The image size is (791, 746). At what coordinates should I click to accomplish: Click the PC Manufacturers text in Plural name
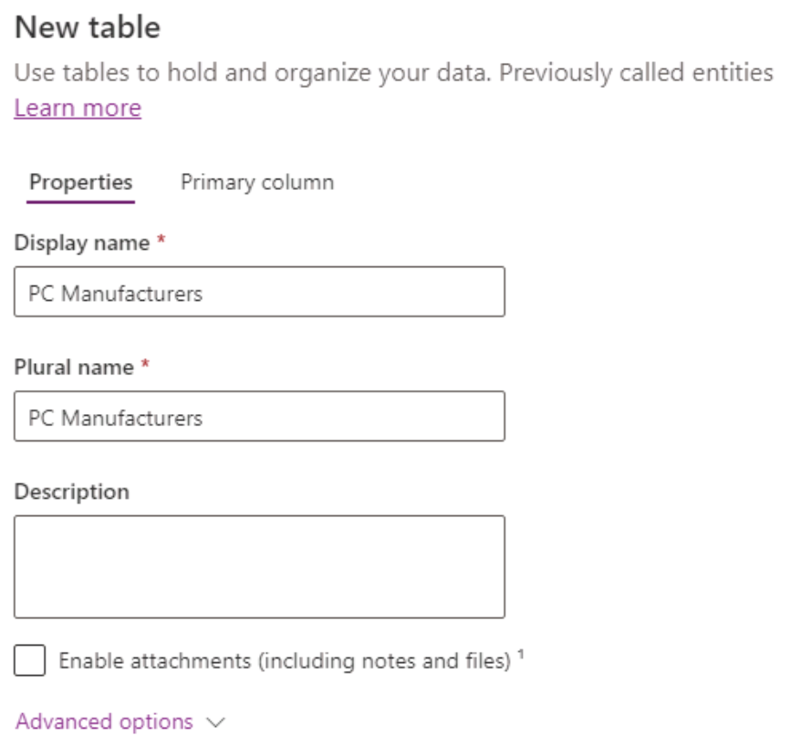tap(115, 419)
